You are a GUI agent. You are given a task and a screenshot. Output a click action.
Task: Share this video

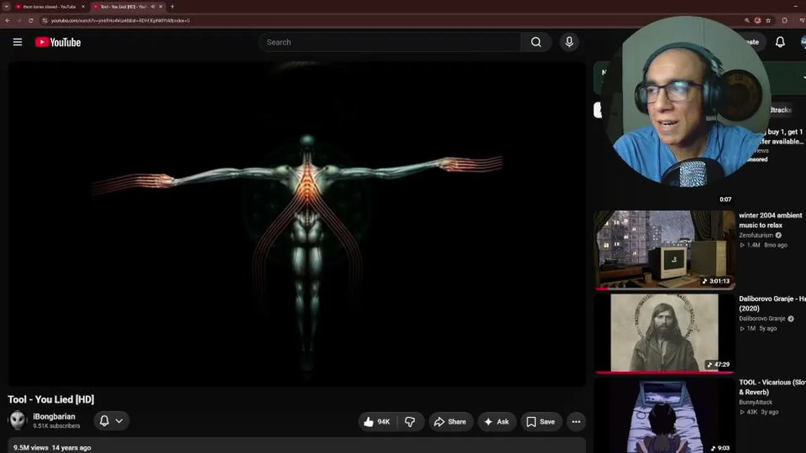450,422
